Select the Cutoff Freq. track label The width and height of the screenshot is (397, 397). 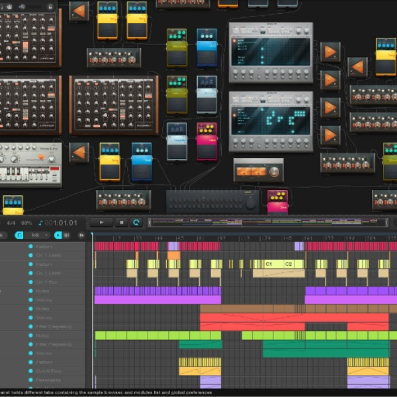[48, 371]
